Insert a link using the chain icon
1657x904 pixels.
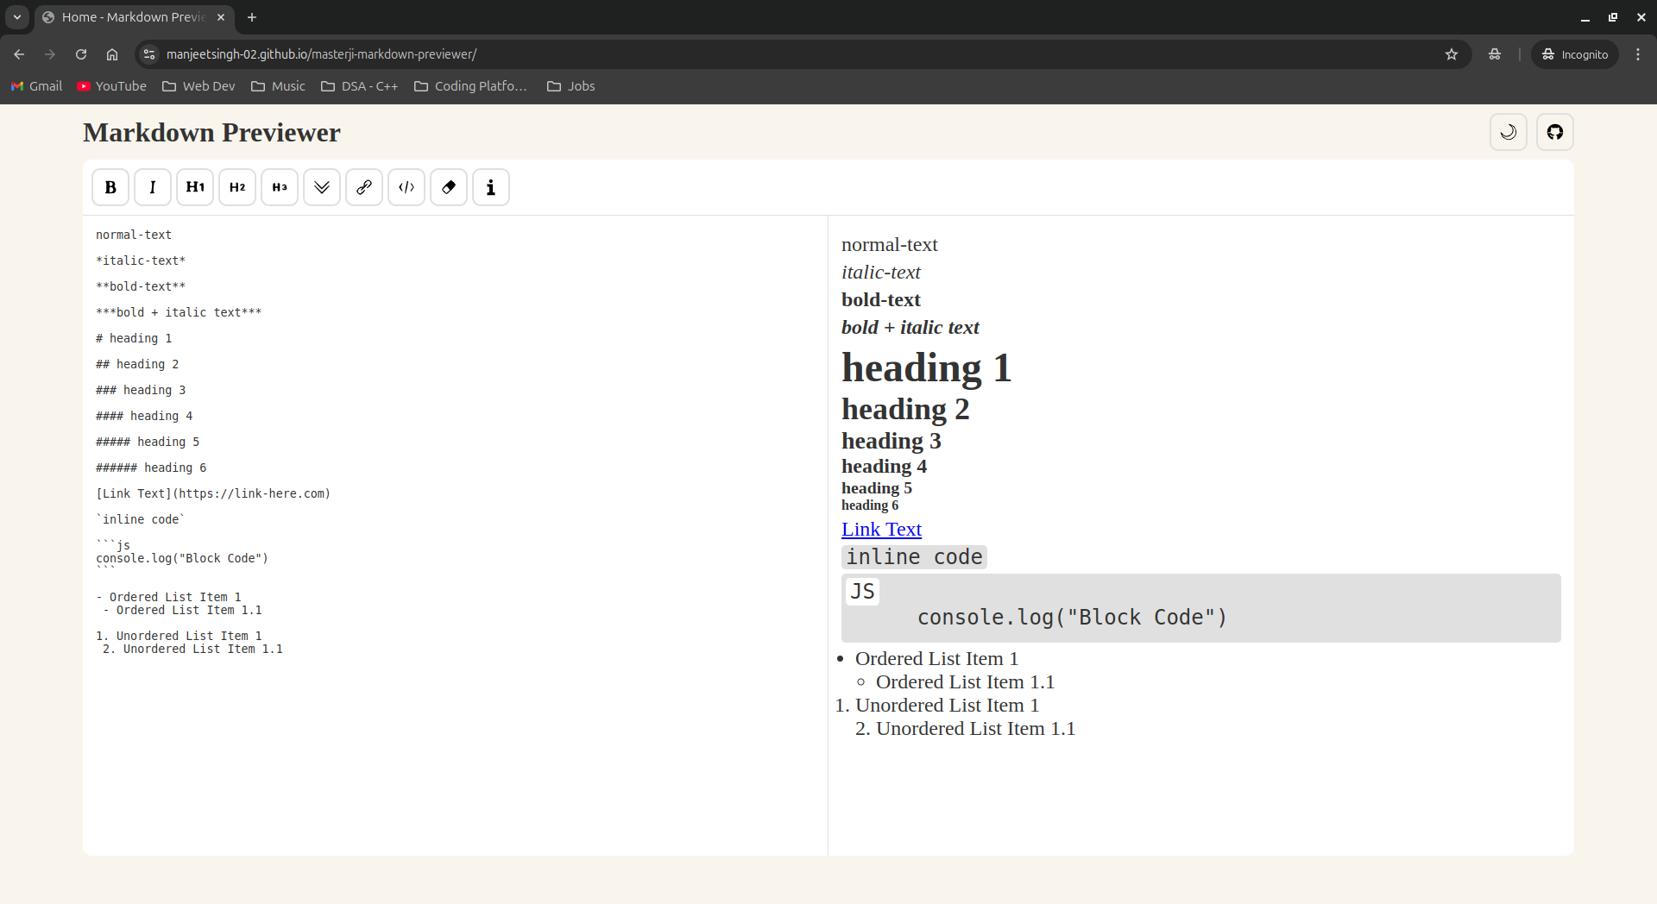[364, 187]
